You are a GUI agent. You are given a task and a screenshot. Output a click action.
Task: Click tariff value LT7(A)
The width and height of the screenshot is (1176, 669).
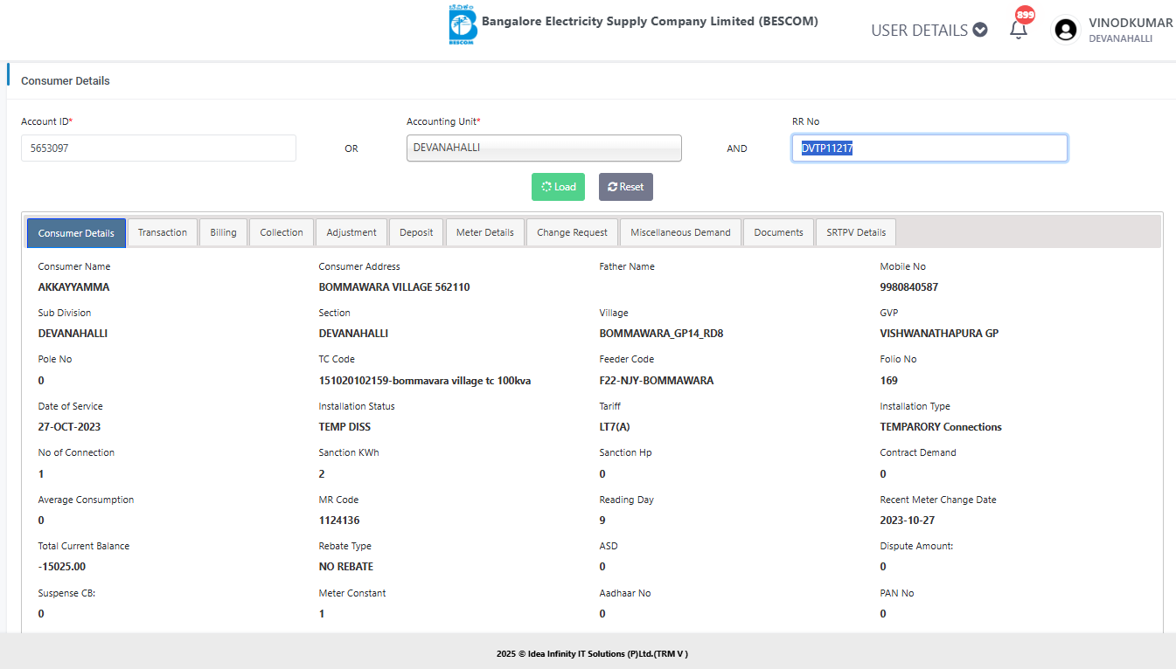[615, 427]
